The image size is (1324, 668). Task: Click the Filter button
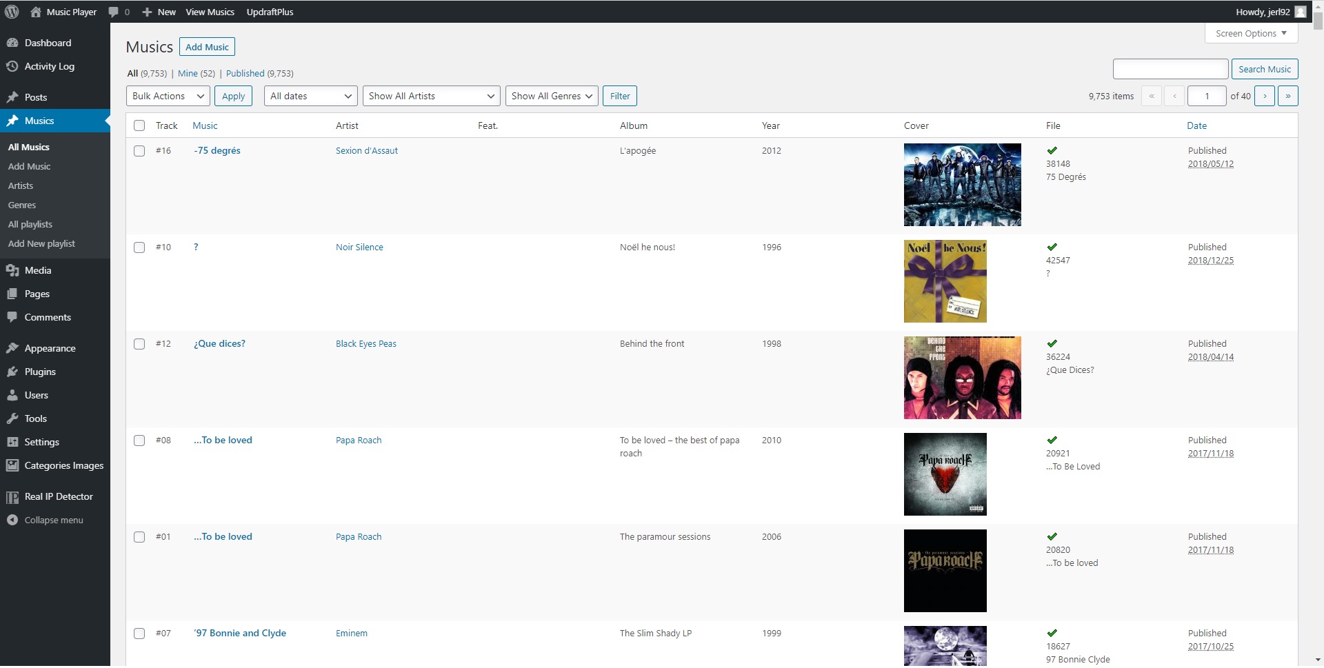coord(620,96)
